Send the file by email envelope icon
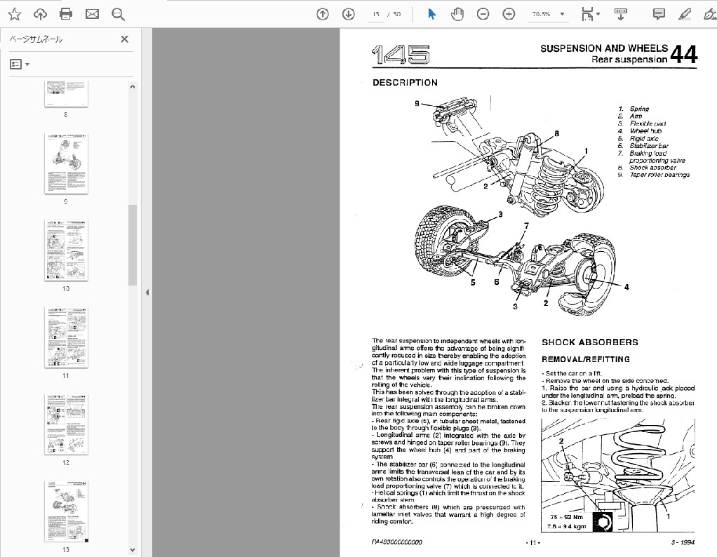This screenshot has width=717, height=557. pos(92,14)
